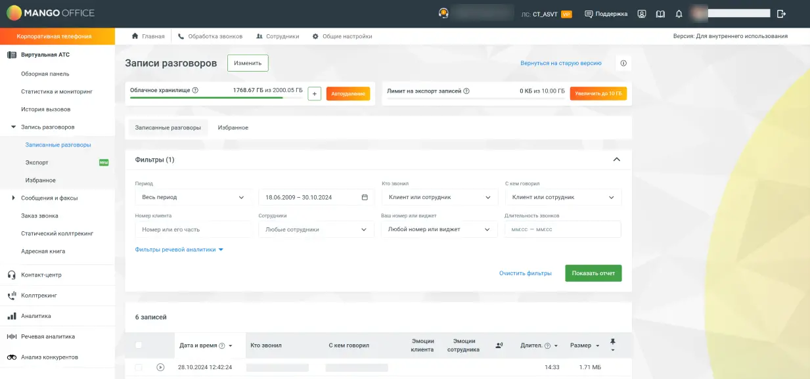The image size is (810, 379).
Task: Switch to the Избранное tab
Action: (233, 127)
